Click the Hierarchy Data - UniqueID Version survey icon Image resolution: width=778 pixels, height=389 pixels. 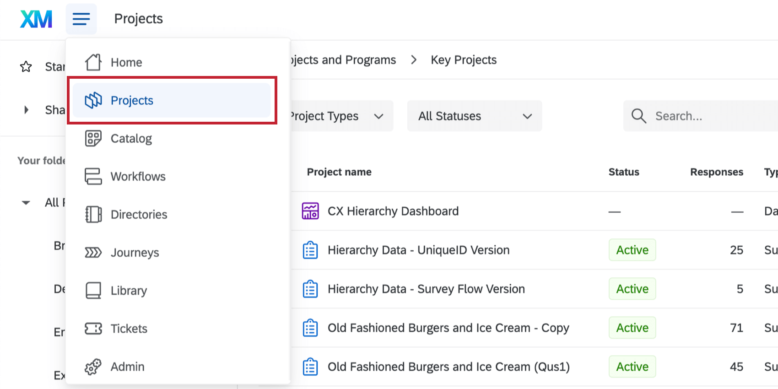(310, 250)
